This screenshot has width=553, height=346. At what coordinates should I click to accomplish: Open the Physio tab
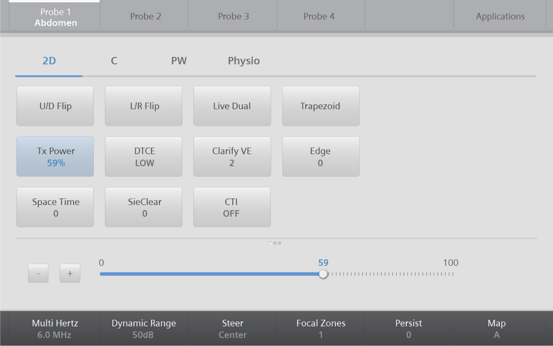(244, 61)
